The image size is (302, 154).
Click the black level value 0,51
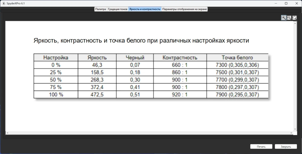point(135,95)
